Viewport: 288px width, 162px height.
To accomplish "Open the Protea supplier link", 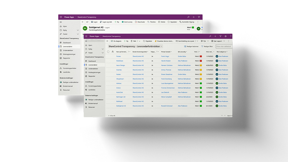I will click(x=118, y=56).
